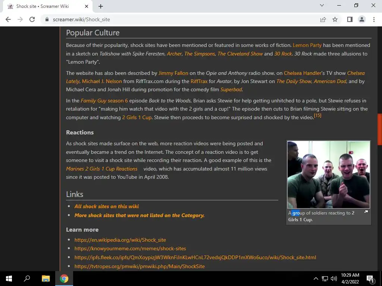Follow the 30 Rock link
Screen dimensions: 382x286
pyautogui.click(x=283, y=54)
